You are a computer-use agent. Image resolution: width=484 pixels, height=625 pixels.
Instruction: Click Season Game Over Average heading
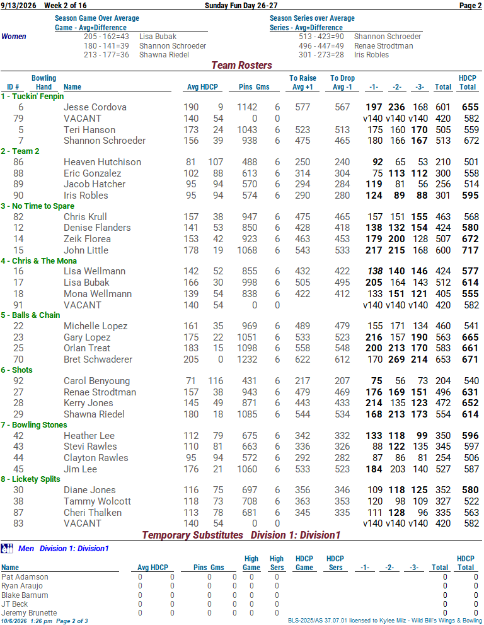(x=97, y=18)
